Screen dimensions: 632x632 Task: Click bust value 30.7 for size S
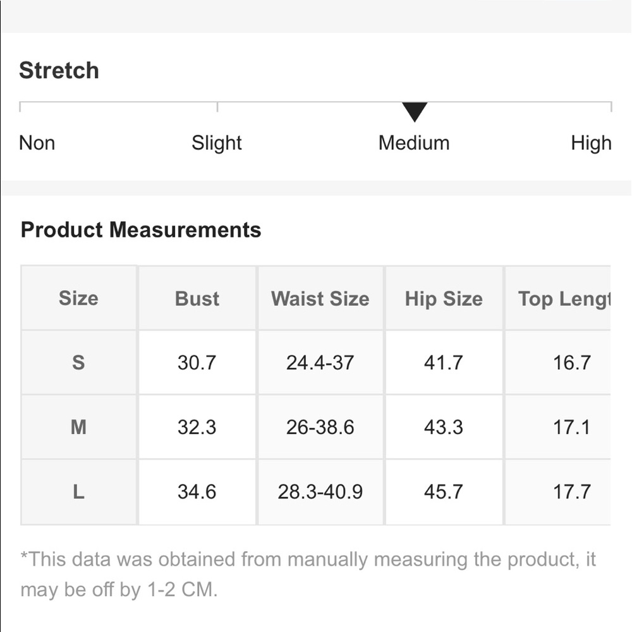197,362
